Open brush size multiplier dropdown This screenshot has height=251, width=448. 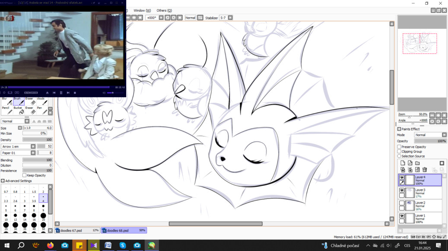pyautogui.click(x=20, y=128)
